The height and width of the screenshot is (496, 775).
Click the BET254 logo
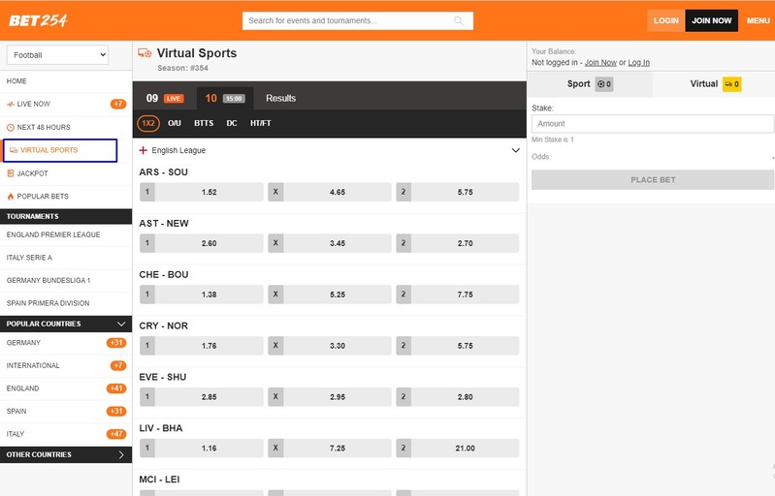38,20
